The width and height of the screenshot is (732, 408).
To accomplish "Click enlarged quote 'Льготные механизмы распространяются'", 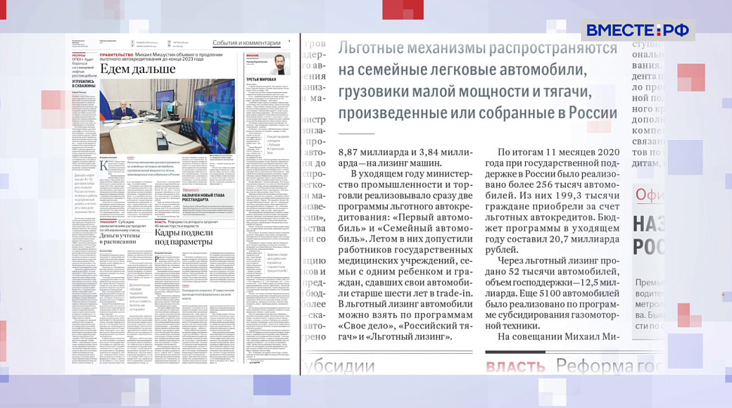I will coord(478,80).
